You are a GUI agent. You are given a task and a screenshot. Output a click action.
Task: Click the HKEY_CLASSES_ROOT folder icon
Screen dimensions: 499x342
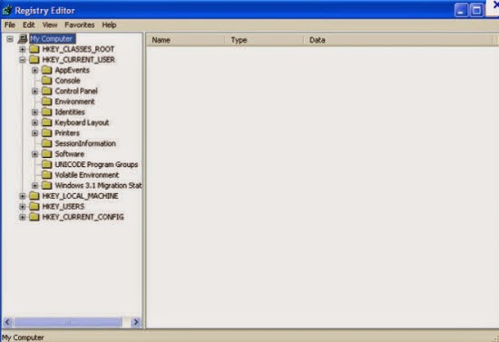pyautogui.click(x=34, y=49)
